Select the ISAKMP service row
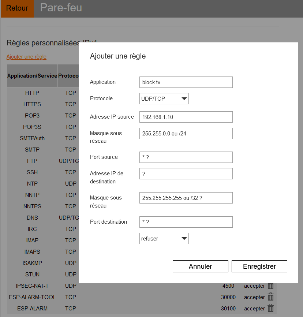The width and height of the screenshot is (303, 317). pos(32,263)
